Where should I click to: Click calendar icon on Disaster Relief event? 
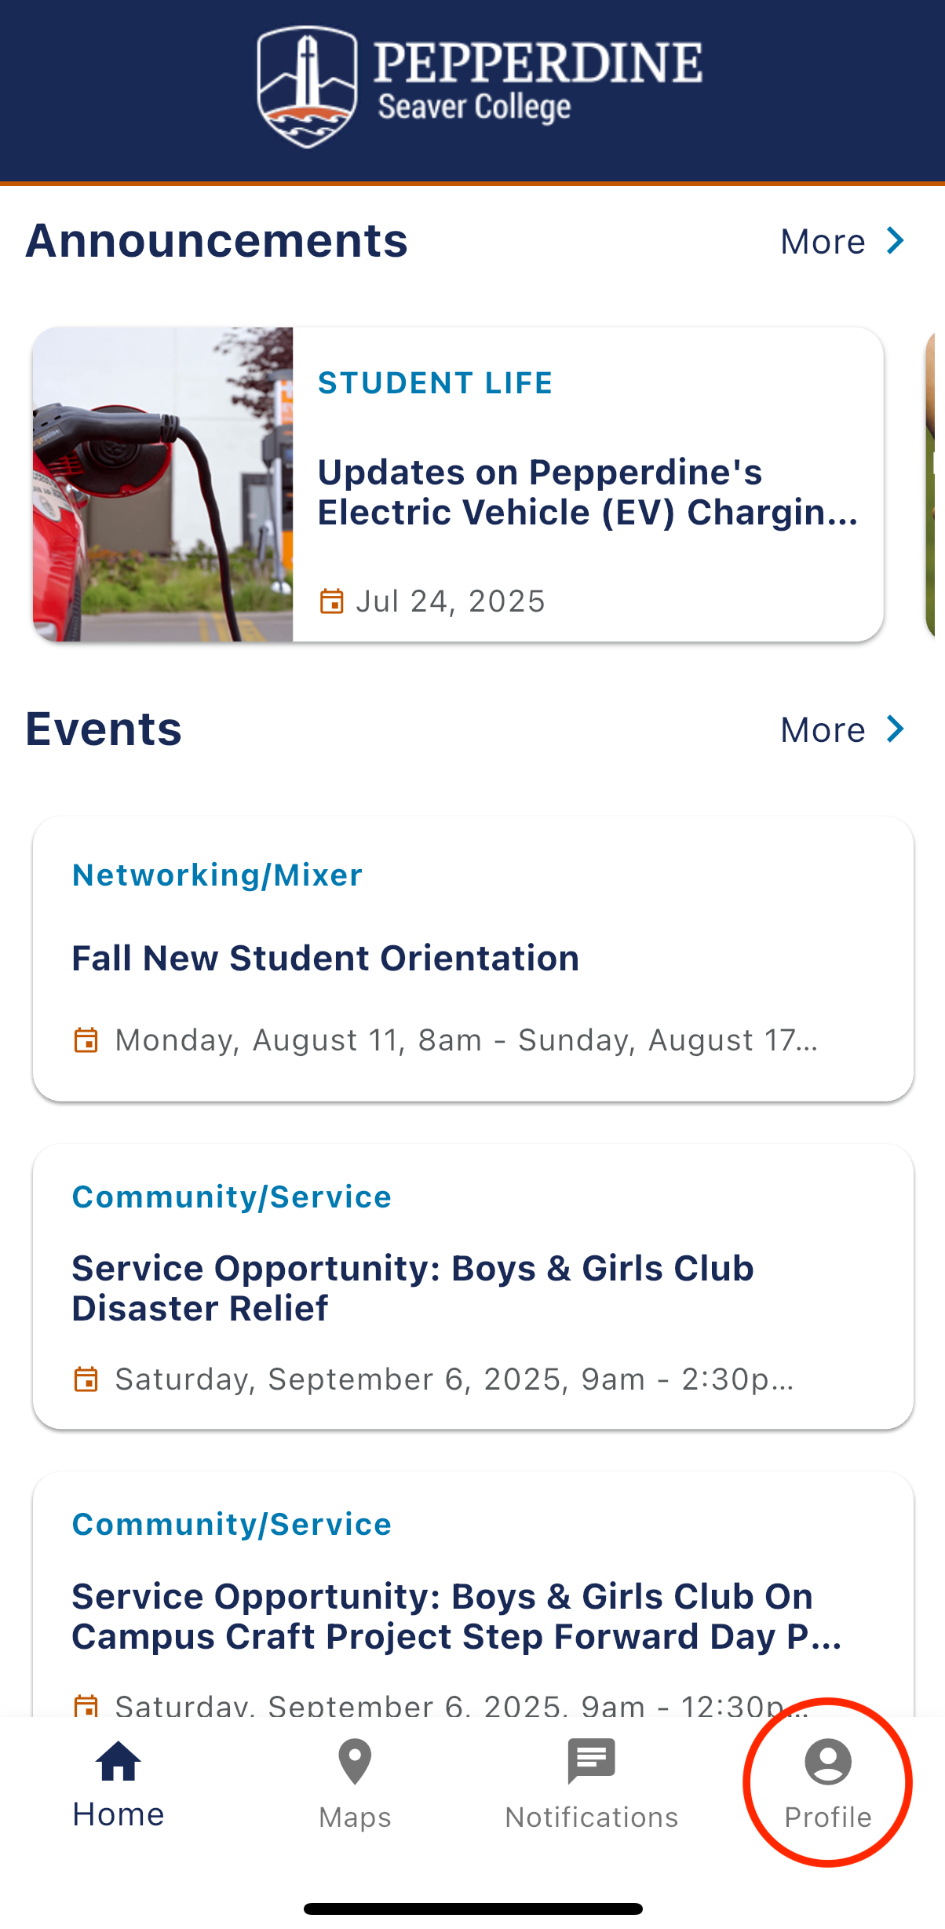pyautogui.click(x=86, y=1379)
